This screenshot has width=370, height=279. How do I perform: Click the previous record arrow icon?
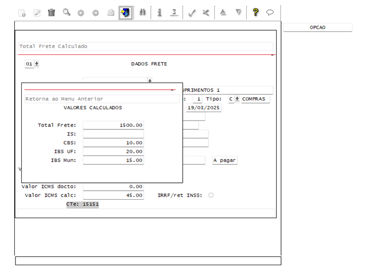coord(80,13)
